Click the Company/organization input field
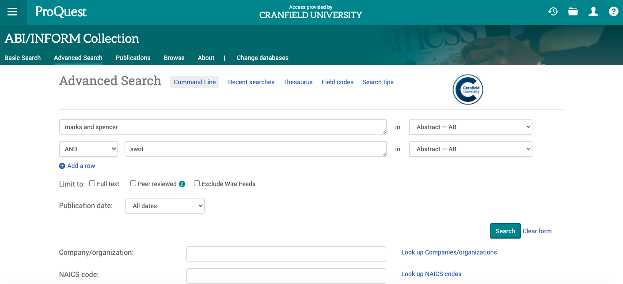 coord(286,254)
